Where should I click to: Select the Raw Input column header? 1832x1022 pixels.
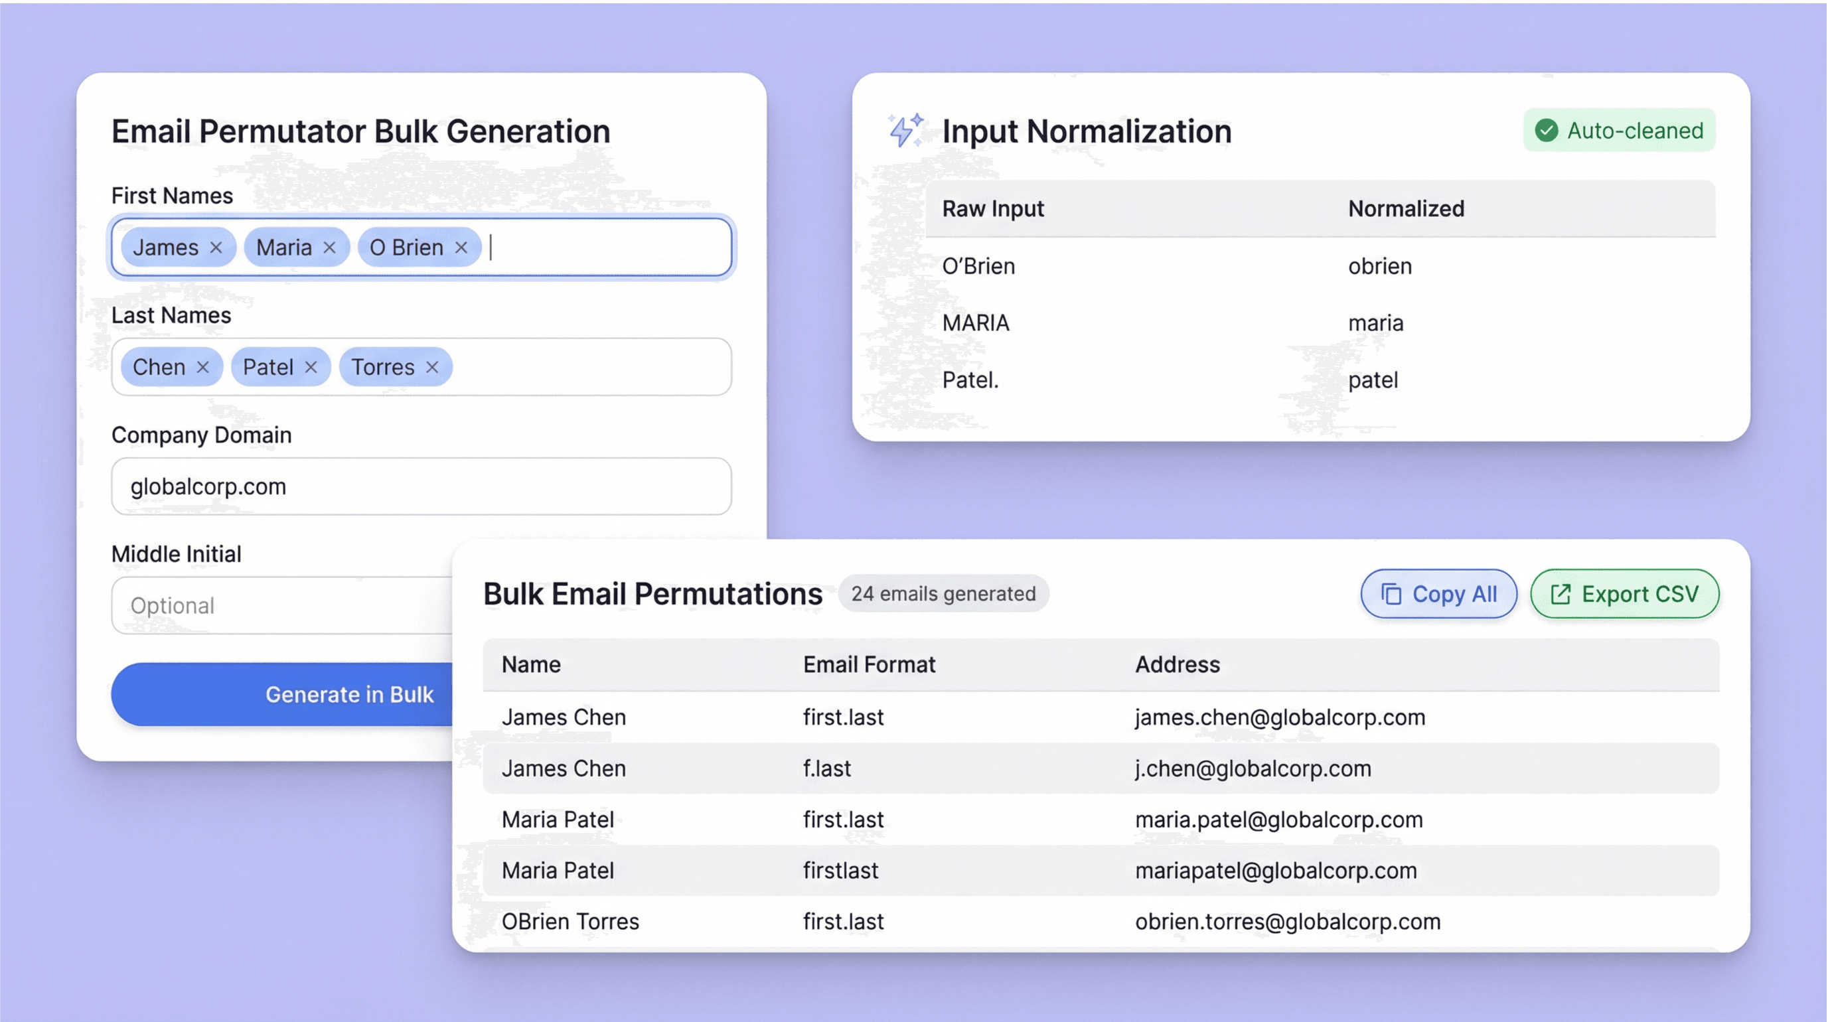[x=993, y=208]
